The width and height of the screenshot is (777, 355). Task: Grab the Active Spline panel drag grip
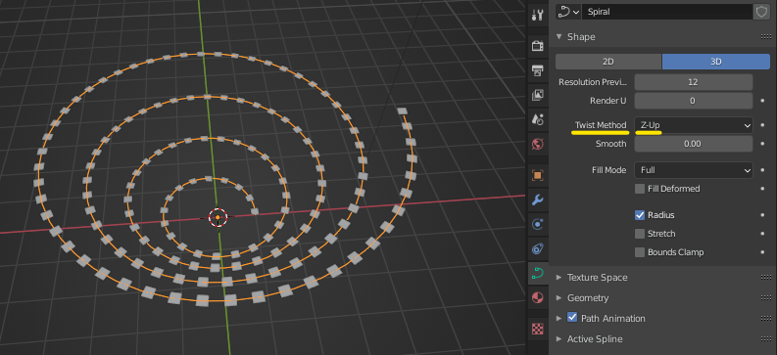click(765, 338)
